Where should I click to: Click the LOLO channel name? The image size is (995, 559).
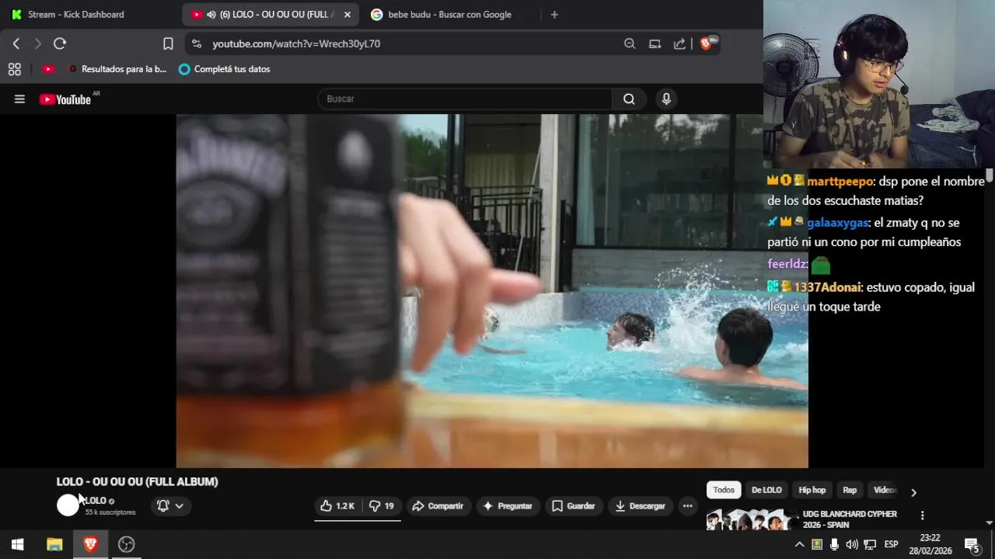click(95, 501)
